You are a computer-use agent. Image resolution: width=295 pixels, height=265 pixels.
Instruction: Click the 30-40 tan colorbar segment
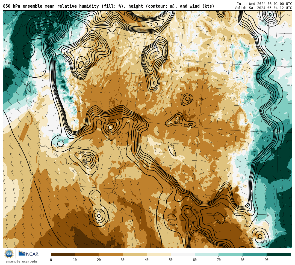135,254
